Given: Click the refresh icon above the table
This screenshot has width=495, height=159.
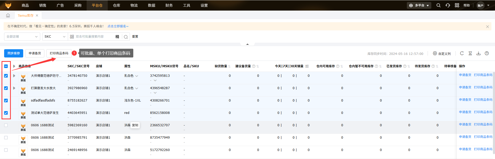Looking at the screenshot, I should pos(462,53).
